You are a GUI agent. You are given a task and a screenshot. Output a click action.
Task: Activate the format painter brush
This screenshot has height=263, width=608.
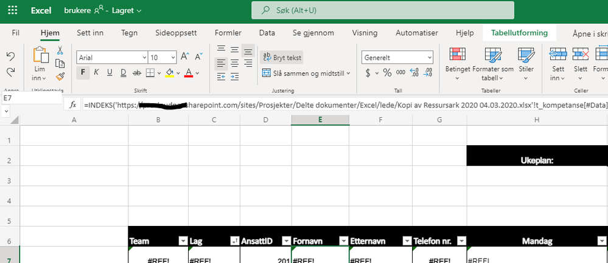click(60, 77)
